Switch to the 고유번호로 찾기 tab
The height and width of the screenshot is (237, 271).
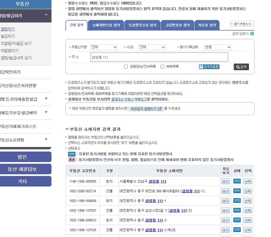(178, 25)
